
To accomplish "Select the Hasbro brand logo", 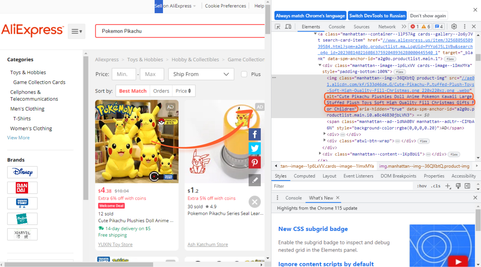I will pyautogui.click(x=22, y=219).
